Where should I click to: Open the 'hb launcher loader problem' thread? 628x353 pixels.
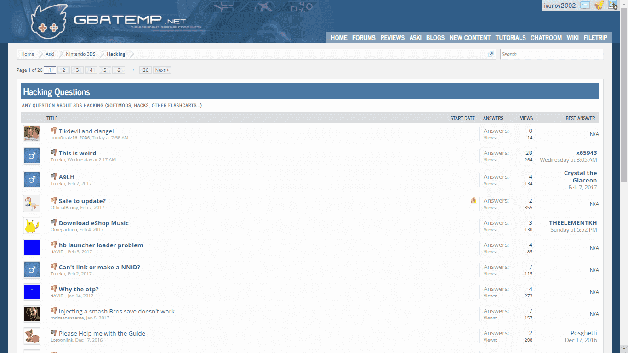coord(101,245)
